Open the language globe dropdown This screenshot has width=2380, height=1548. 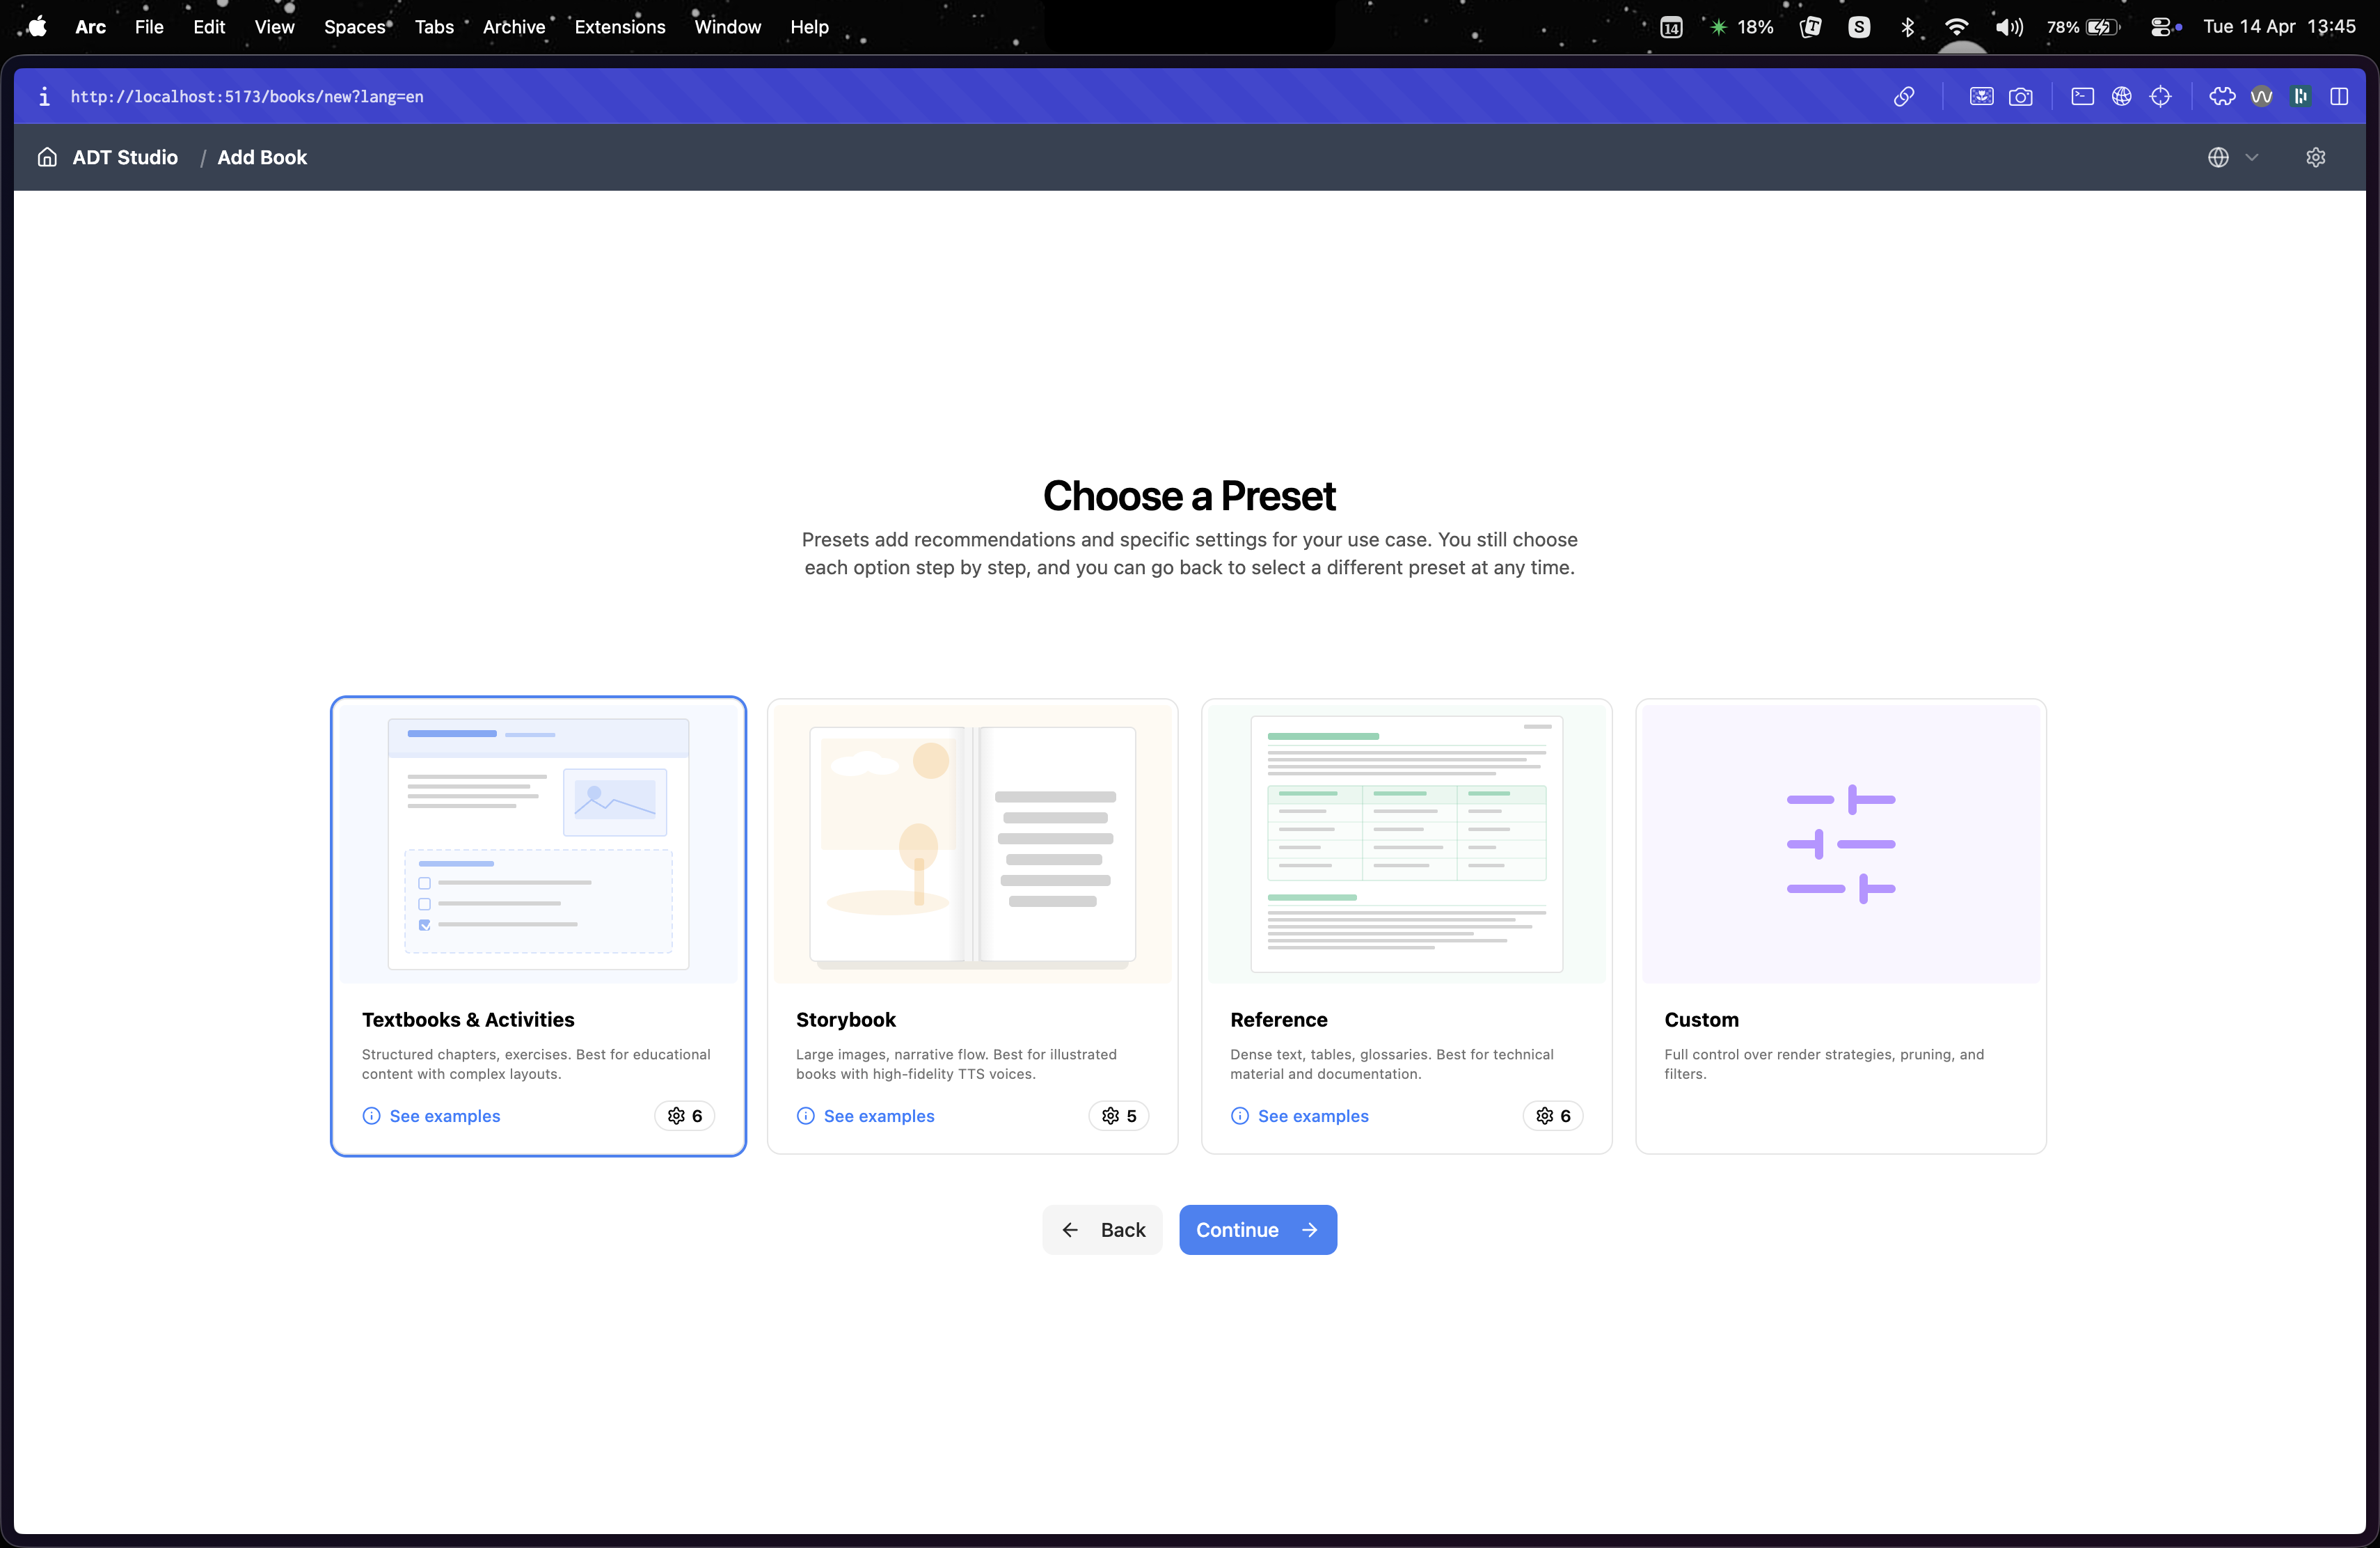click(x=2232, y=157)
